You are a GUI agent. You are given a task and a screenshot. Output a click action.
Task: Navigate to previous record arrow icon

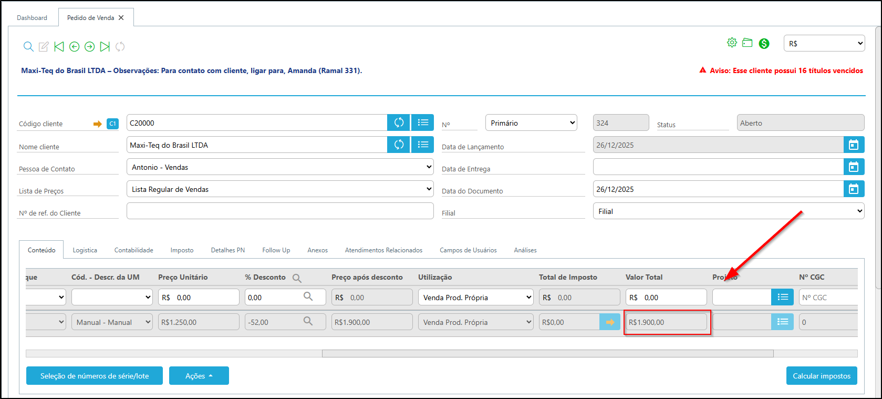tap(74, 47)
